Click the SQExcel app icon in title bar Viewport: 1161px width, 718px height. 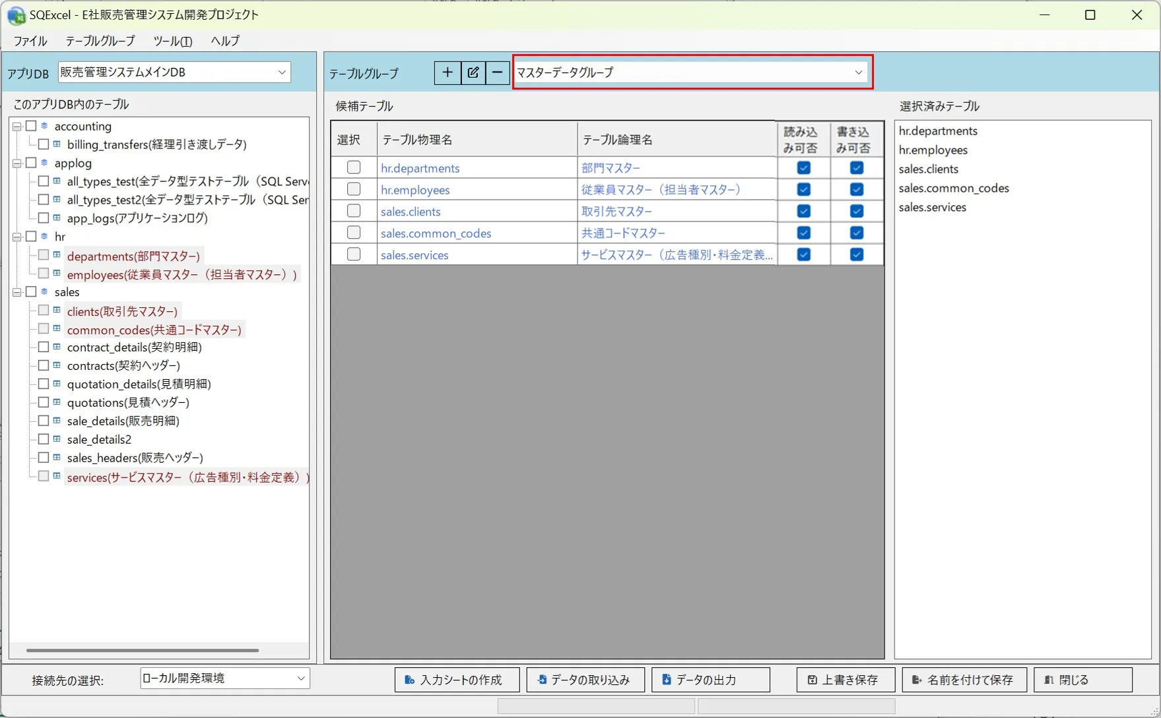tap(17, 15)
